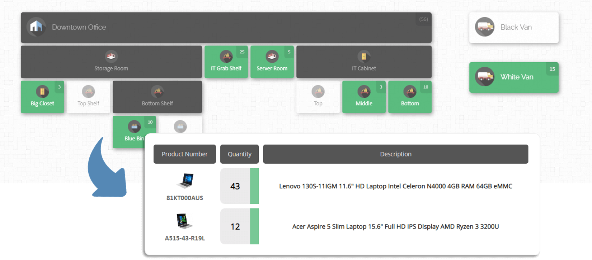Click the Bottom shelf icon under IT Cabinet
592x260 pixels.
tap(410, 91)
